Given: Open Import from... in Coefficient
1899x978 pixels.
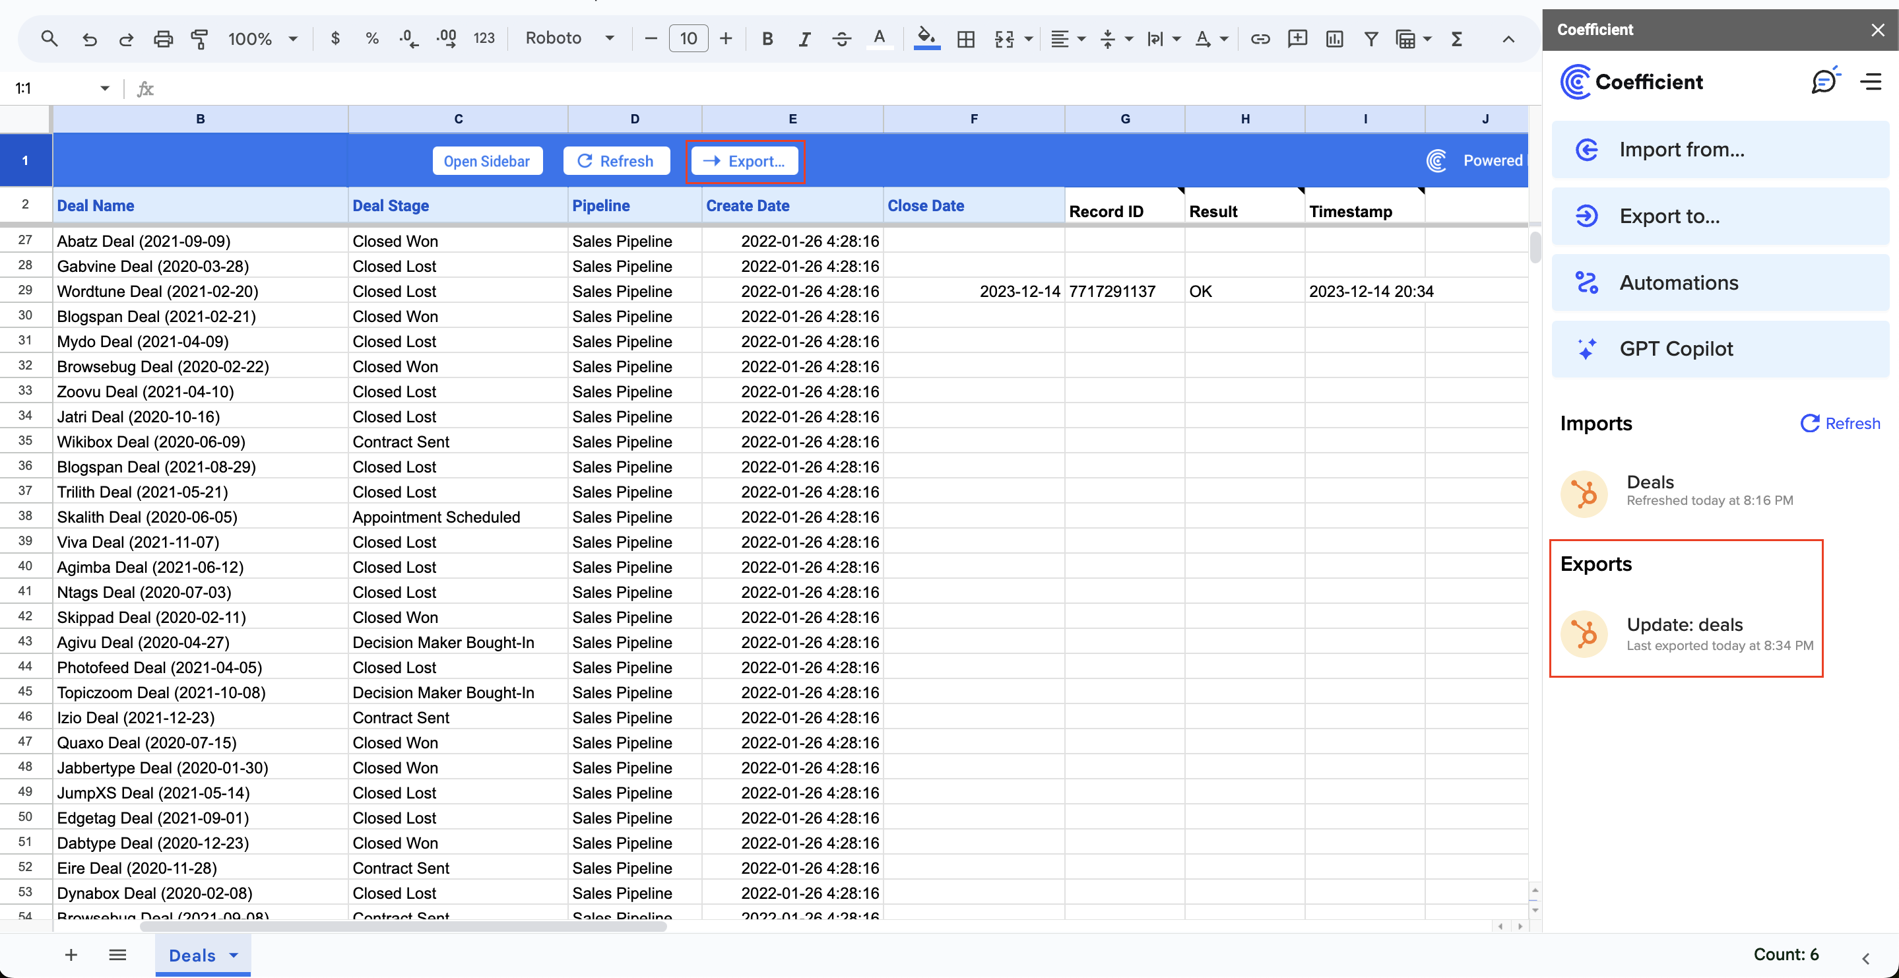Looking at the screenshot, I should pos(1720,150).
